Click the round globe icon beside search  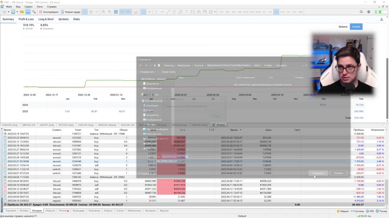369,12
